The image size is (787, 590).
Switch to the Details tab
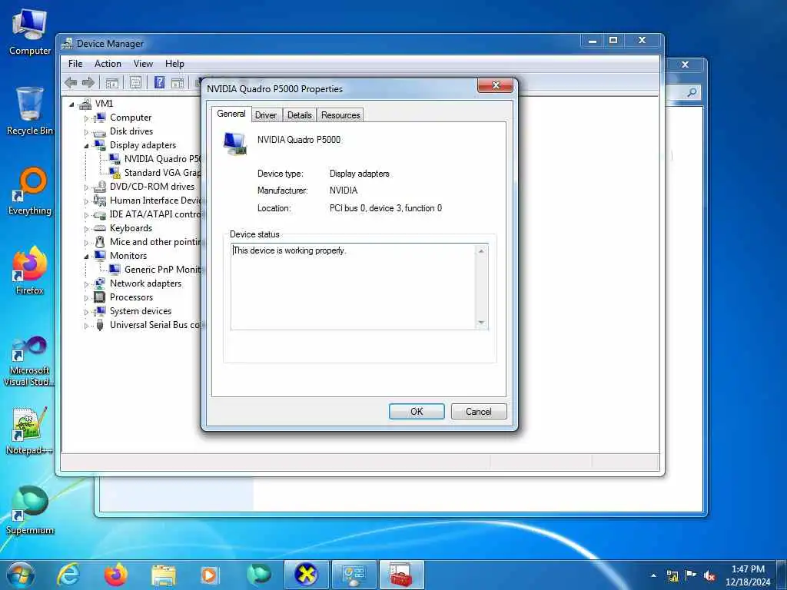coord(300,115)
